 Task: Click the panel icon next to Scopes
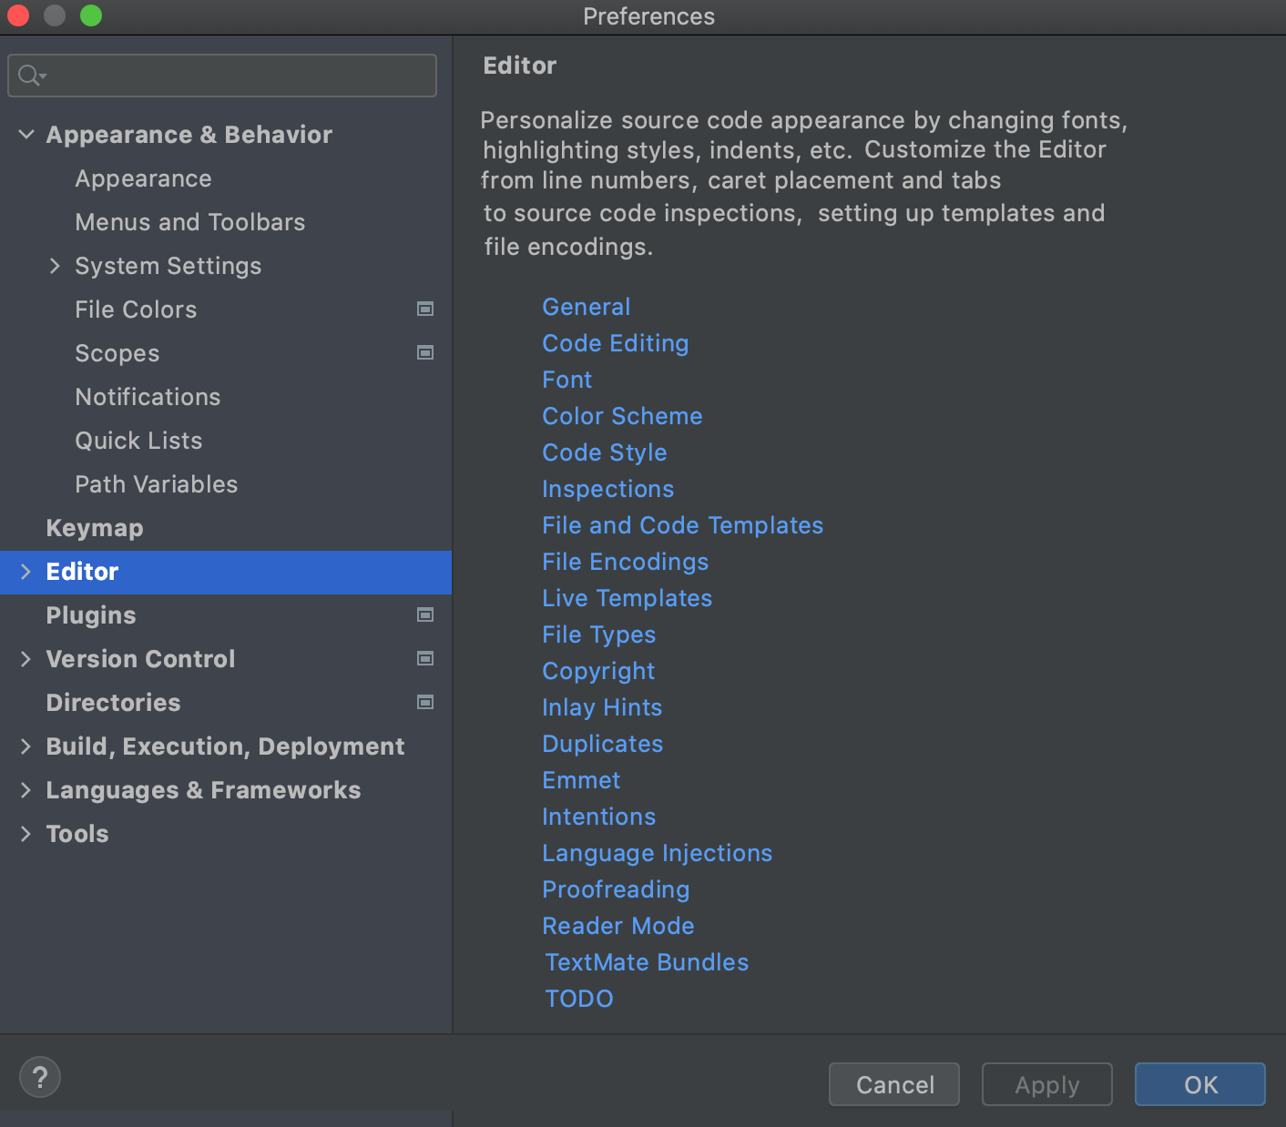point(424,353)
